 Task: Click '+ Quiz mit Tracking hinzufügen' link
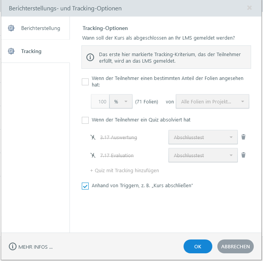[124, 170]
